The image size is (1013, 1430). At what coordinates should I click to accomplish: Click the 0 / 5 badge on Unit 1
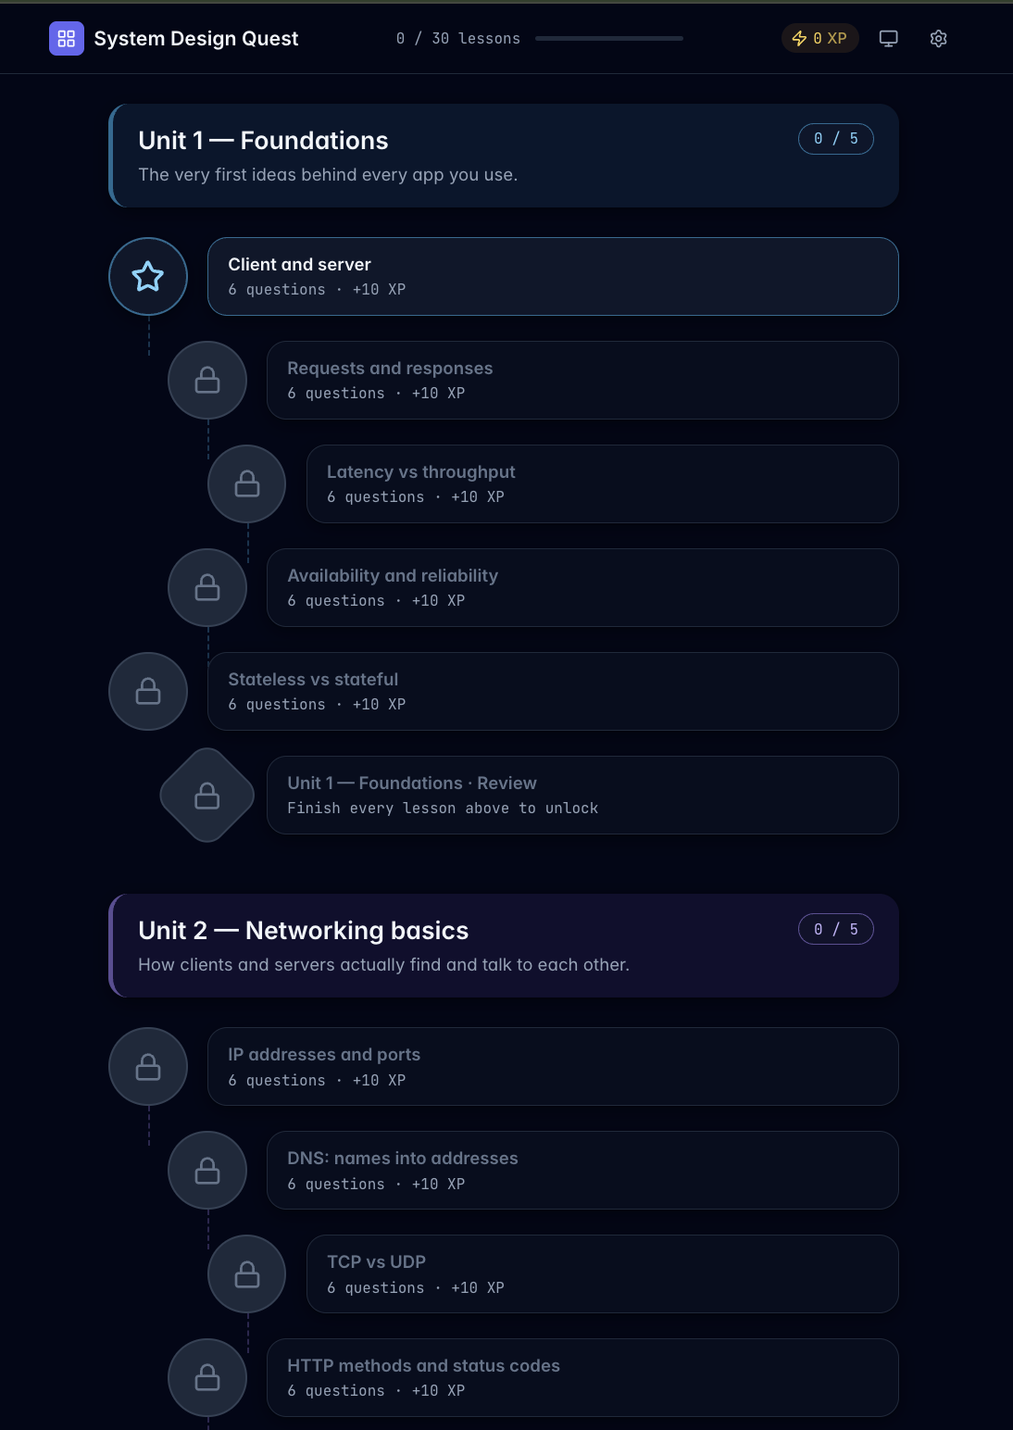tap(835, 138)
